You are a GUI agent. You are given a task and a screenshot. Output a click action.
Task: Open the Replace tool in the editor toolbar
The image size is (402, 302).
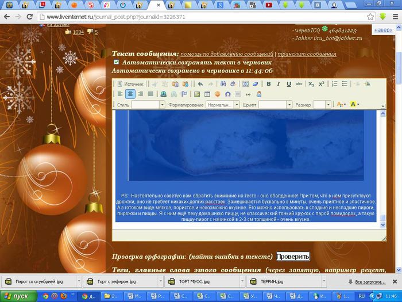click(233, 84)
